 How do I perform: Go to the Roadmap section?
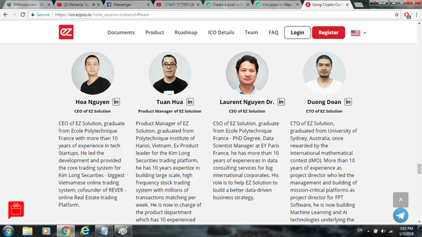coord(186,32)
